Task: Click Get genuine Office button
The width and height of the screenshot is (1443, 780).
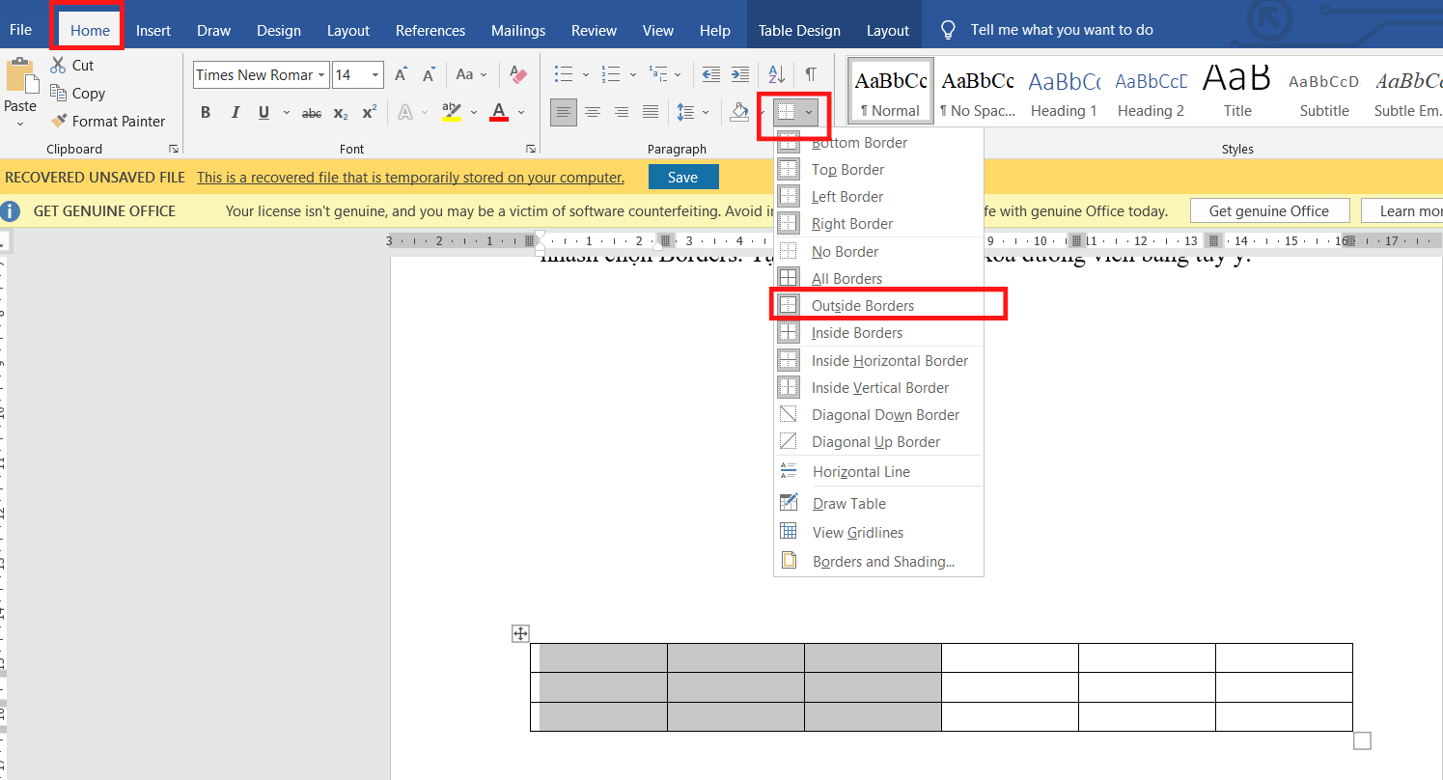Action: click(1268, 210)
